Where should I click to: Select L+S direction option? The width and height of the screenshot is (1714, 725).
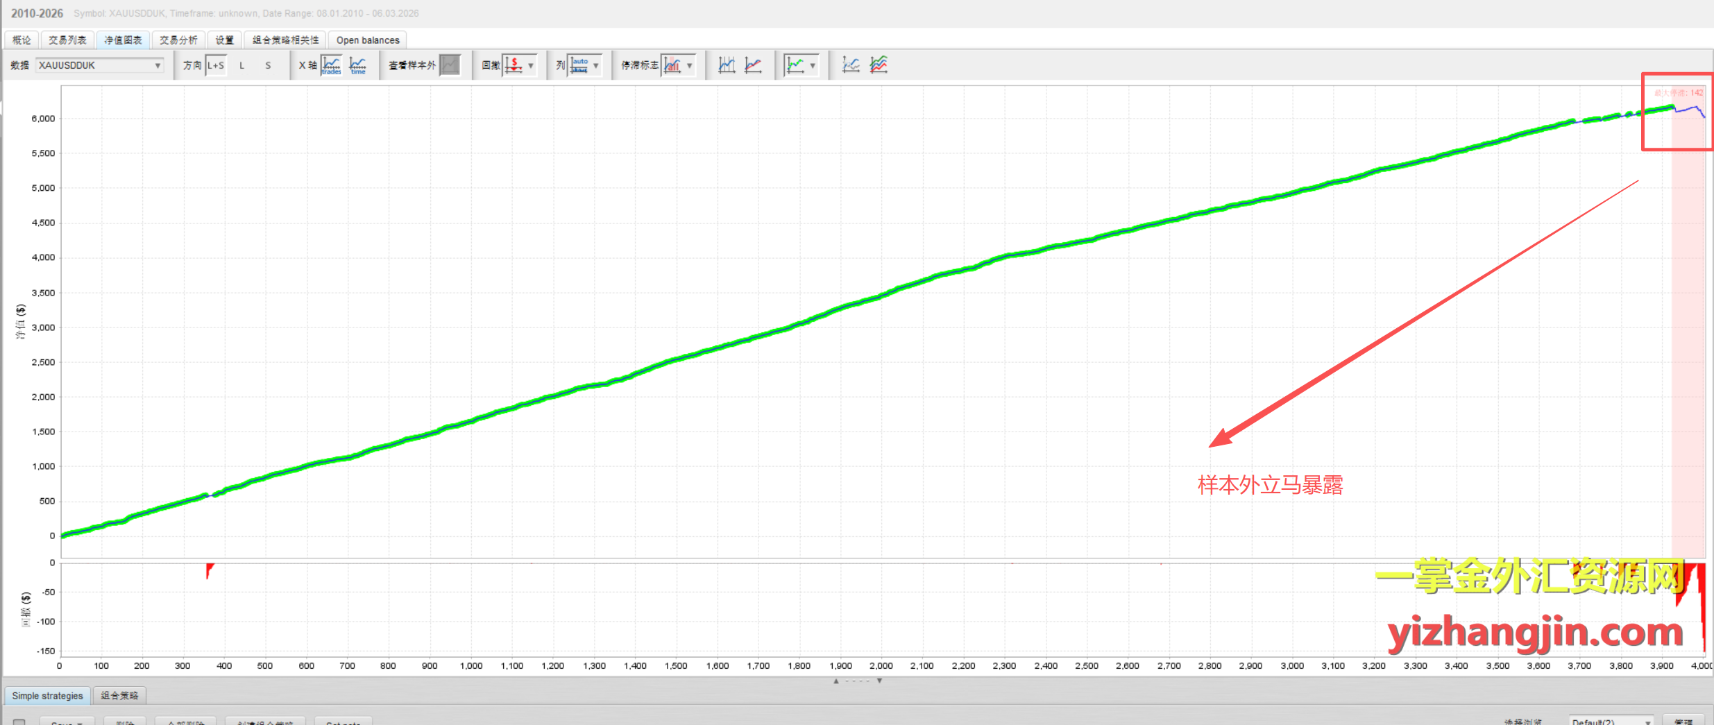(216, 65)
